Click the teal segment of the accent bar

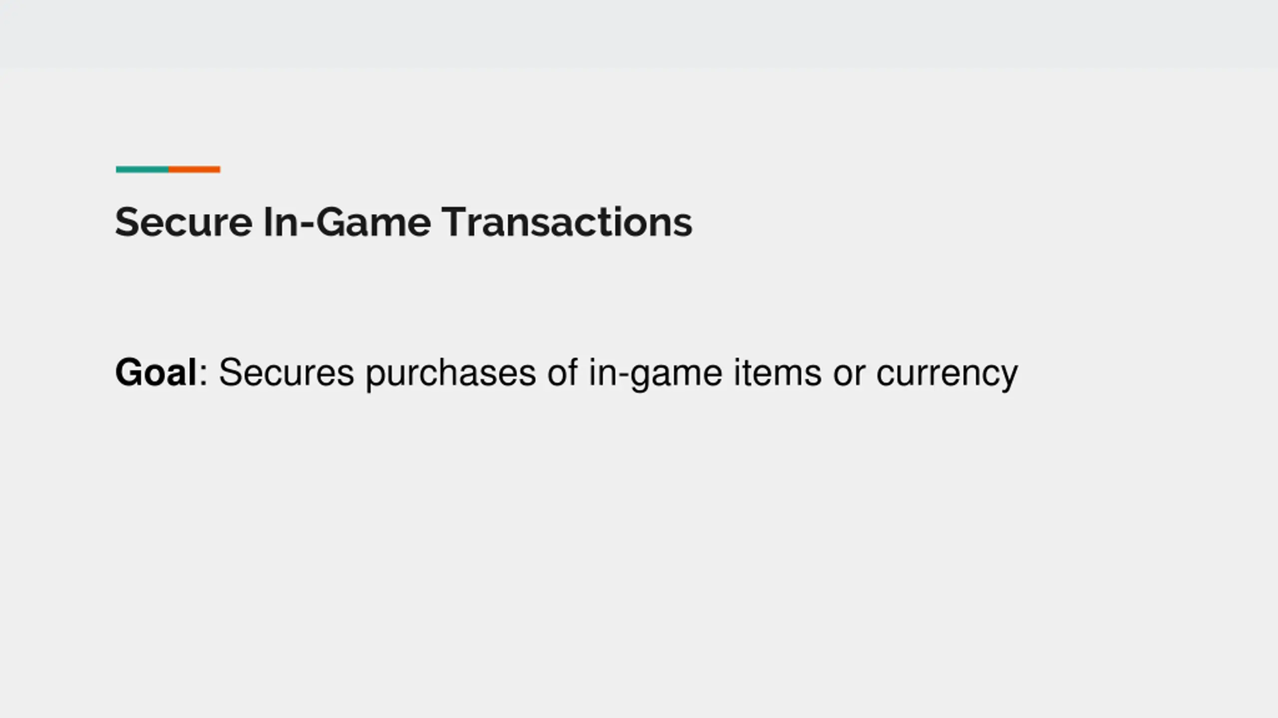(142, 170)
